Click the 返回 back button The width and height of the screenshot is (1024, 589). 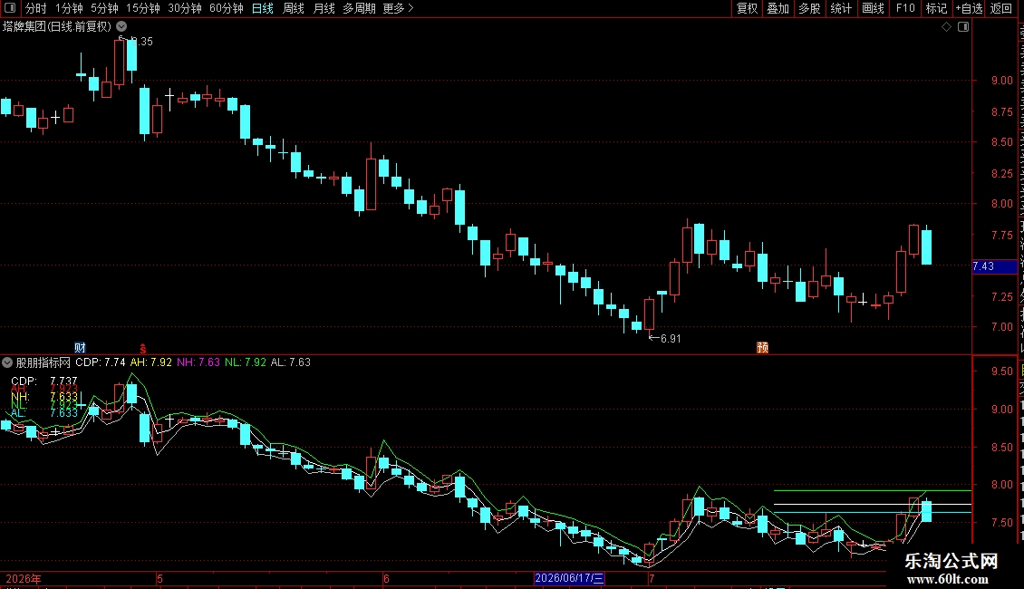tap(1000, 8)
